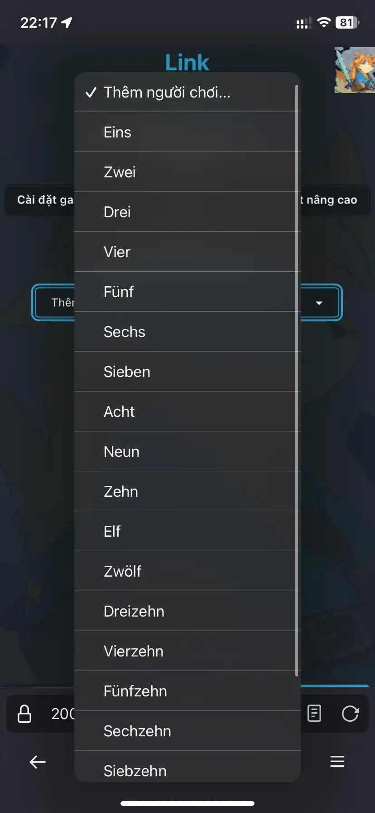Select "Fünf" in the dropdown

click(119, 292)
